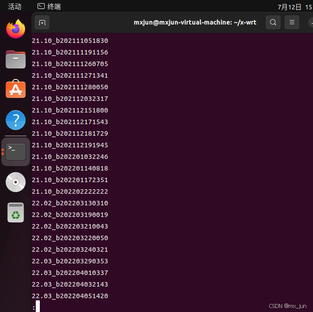The height and width of the screenshot is (312, 313).
Task: Open the terminal search button
Action: (273, 22)
